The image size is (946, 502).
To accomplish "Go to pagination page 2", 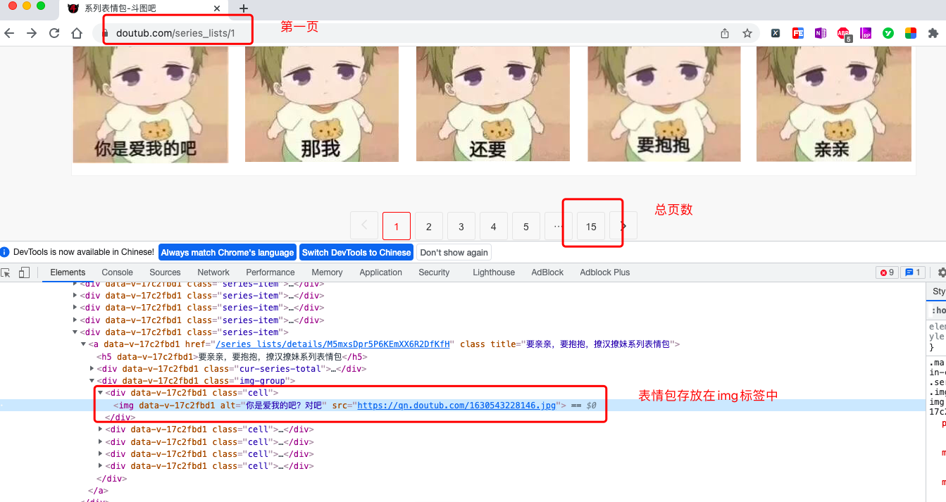I will coord(429,226).
